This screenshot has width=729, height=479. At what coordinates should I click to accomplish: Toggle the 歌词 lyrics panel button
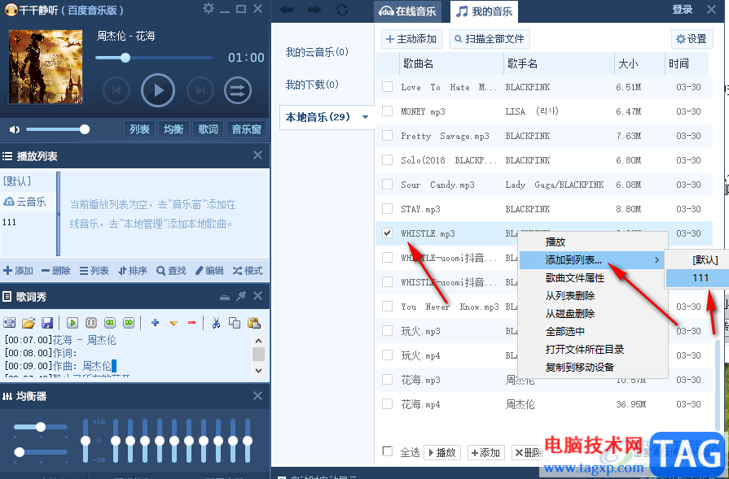point(209,129)
